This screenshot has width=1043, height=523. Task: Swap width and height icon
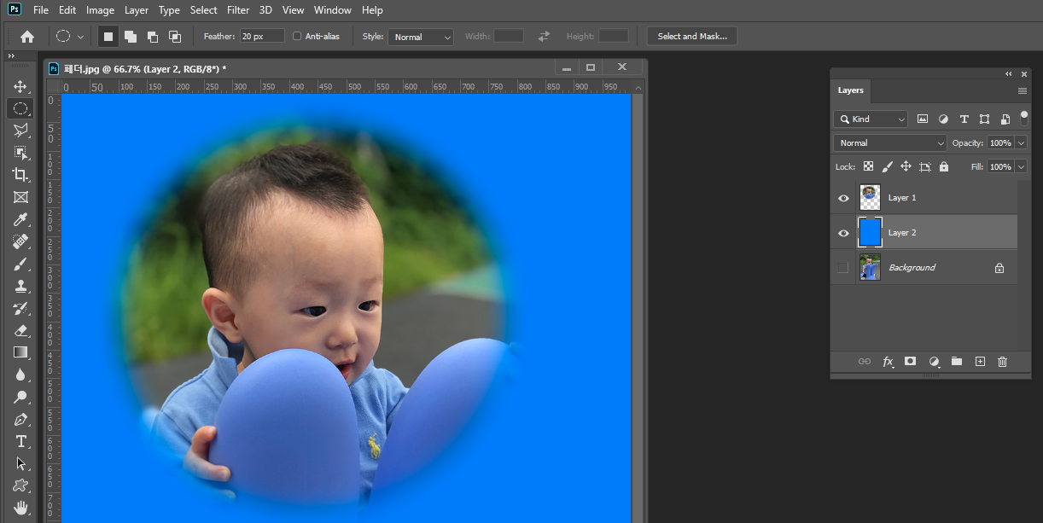pyautogui.click(x=544, y=37)
